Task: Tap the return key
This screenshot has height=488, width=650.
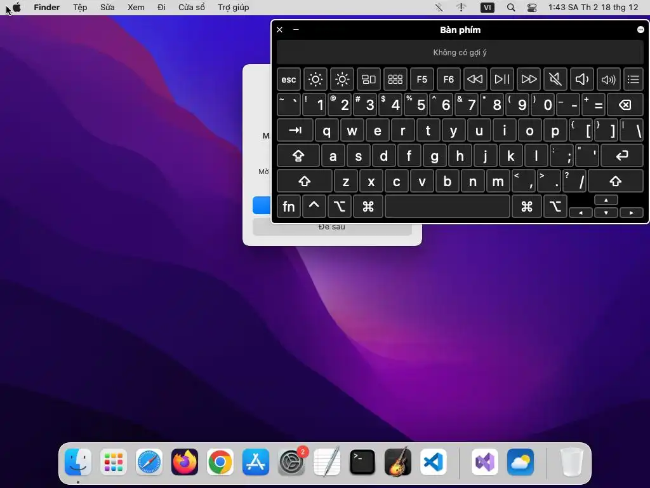Action: 622,156
